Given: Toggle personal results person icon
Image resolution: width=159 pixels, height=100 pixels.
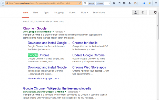Looking at the screenshot, I should click(135, 12).
